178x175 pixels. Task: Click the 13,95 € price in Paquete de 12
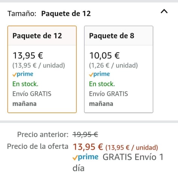(28, 55)
